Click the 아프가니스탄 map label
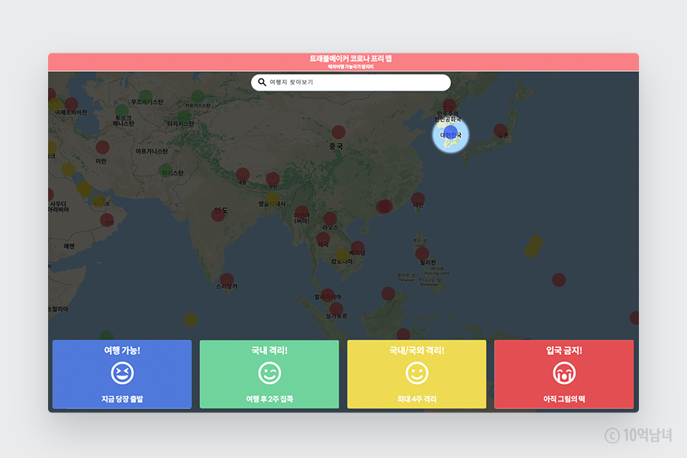This screenshot has height=458, width=687. pyautogui.click(x=152, y=151)
